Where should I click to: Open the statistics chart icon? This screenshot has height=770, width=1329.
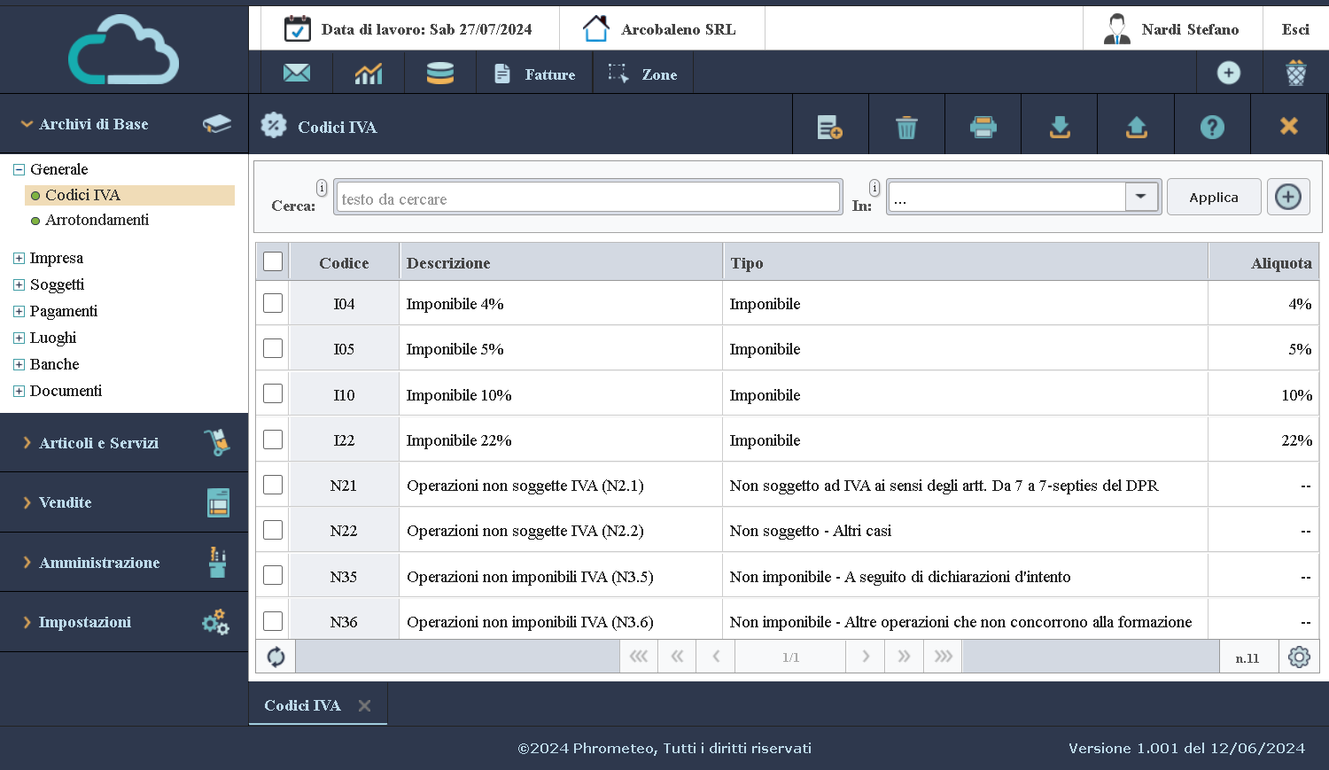369,72
